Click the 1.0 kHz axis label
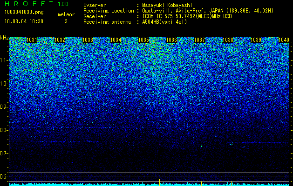 4,84
